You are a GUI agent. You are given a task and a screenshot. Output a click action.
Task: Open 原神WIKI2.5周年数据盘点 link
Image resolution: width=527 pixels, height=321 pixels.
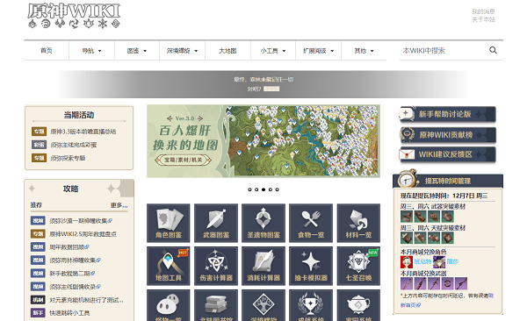(83, 234)
